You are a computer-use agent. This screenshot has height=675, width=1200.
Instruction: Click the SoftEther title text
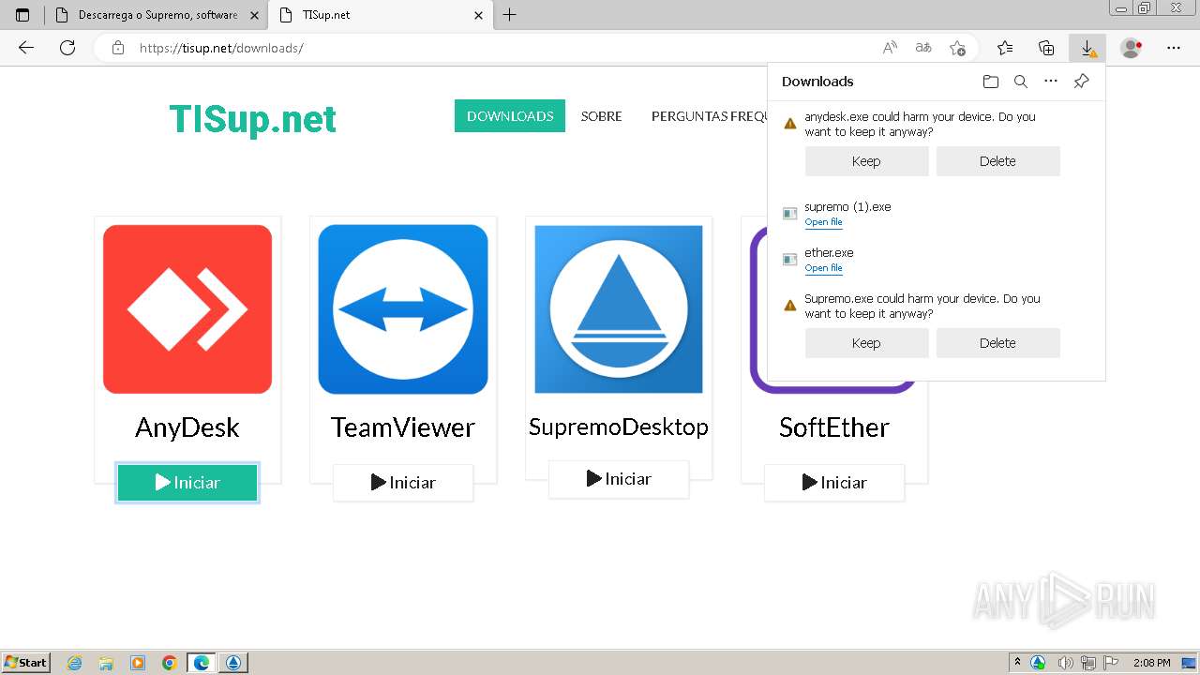[x=834, y=427]
